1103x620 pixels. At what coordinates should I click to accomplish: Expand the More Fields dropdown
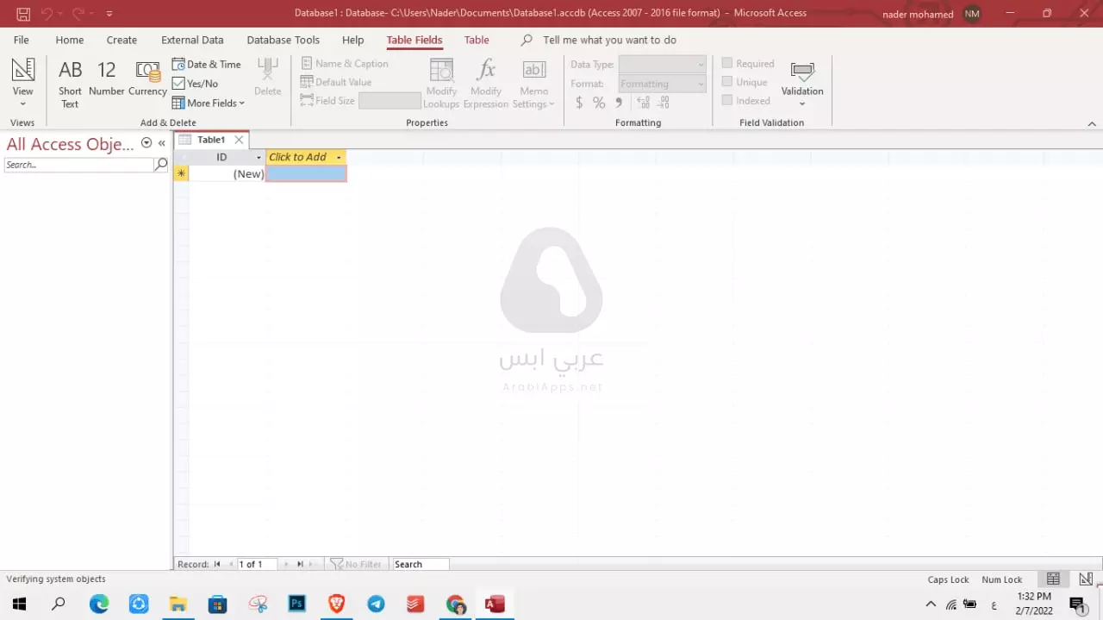pos(209,103)
